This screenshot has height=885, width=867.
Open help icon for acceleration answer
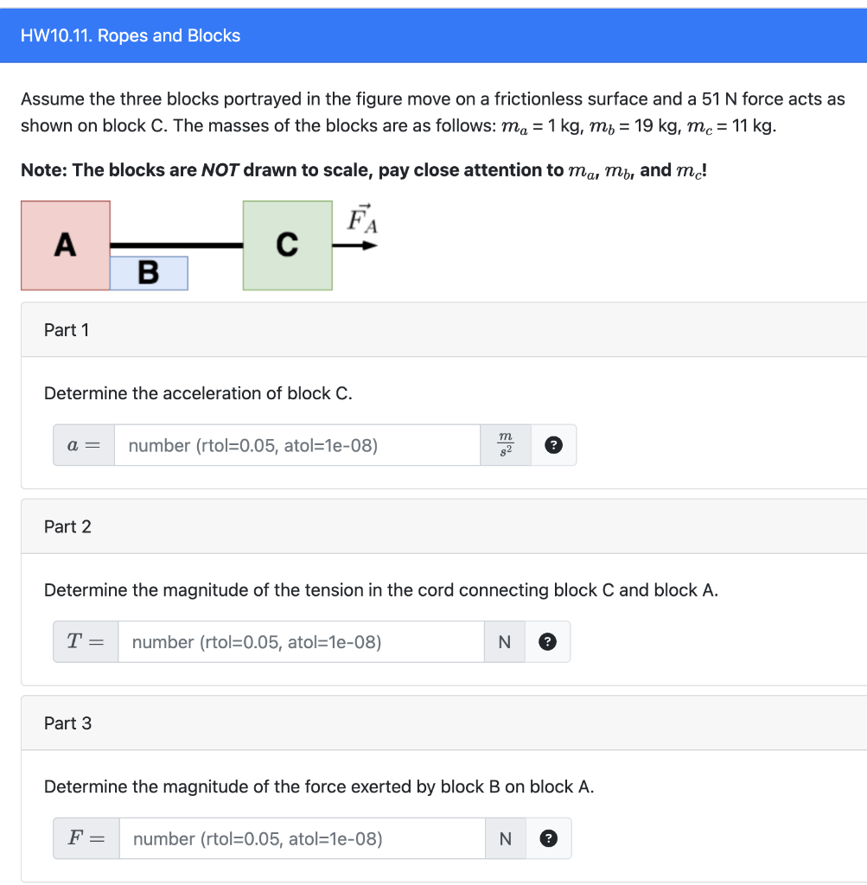pyautogui.click(x=553, y=445)
